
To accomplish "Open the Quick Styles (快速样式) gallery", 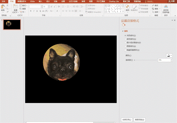I will [x=134, y=7].
